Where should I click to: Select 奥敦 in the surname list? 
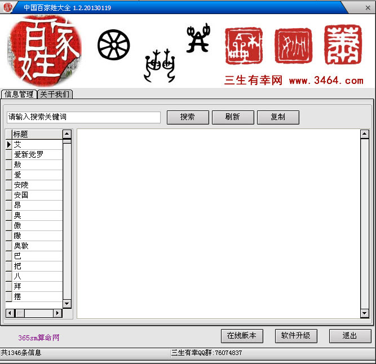(x=37, y=246)
